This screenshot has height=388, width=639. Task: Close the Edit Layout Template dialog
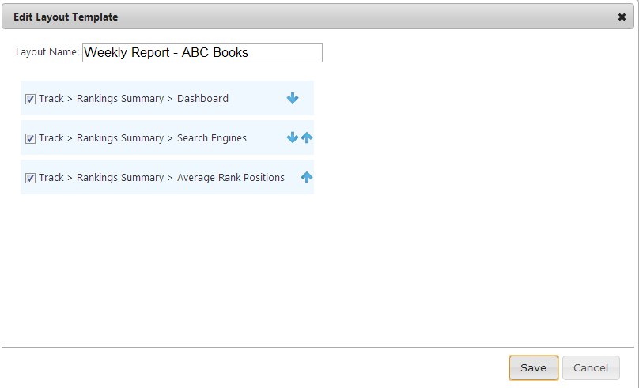click(622, 17)
